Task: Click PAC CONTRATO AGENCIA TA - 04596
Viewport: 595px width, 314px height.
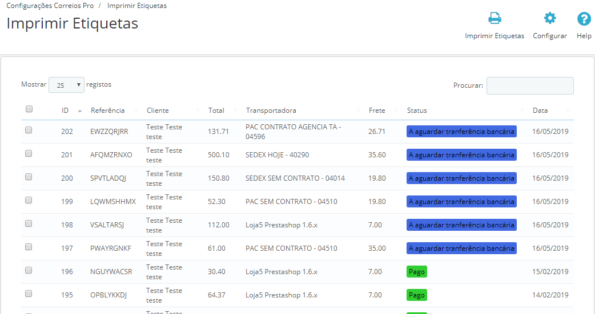Action: 294,132
